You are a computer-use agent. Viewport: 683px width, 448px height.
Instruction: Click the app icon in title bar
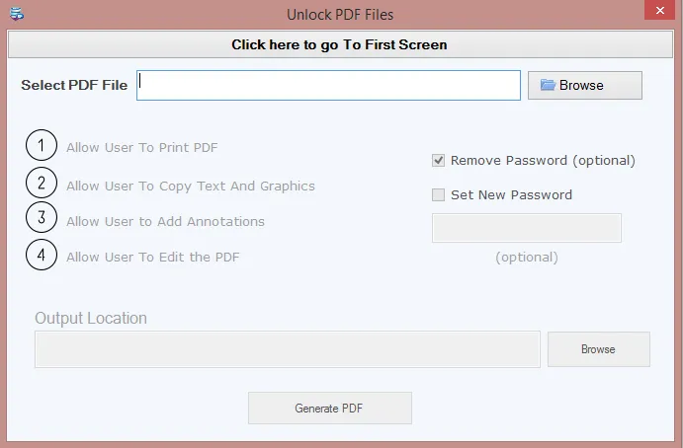tap(17, 14)
